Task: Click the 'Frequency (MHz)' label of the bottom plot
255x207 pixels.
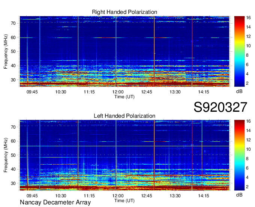Action: (6, 155)
